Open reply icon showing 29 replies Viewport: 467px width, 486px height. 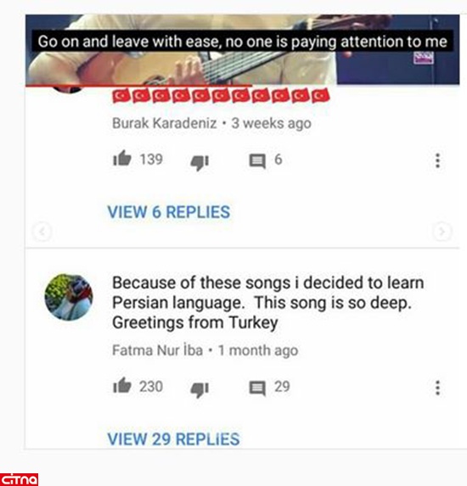257,388
